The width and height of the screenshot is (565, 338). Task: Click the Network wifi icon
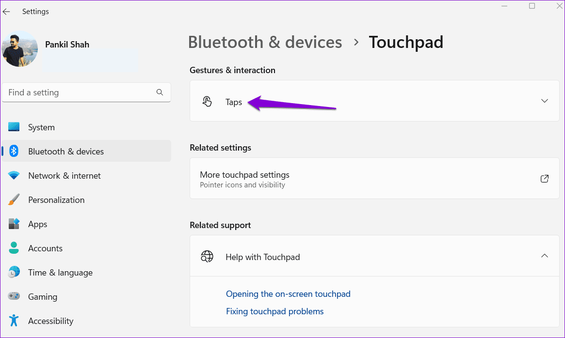point(14,176)
